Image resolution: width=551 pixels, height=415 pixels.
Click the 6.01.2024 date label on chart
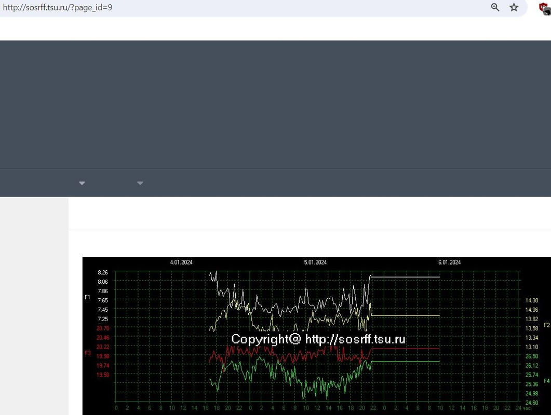[x=449, y=262]
